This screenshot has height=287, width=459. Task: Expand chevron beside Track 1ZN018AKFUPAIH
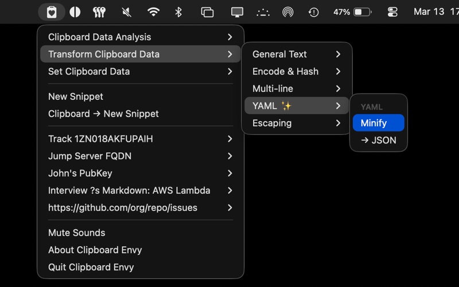230,139
